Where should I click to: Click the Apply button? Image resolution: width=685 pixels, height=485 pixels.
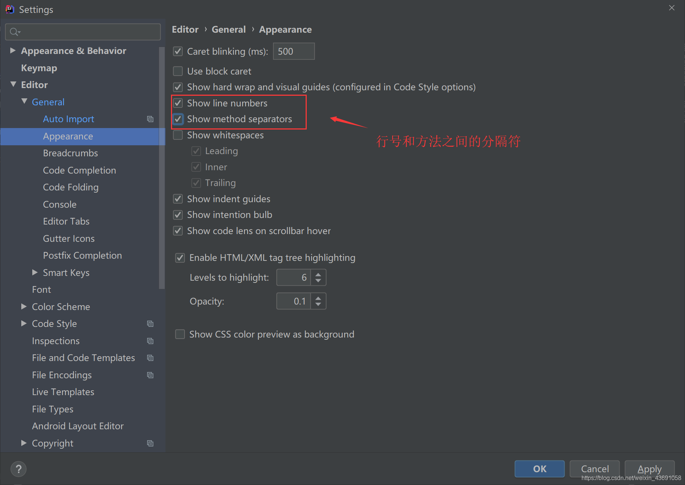650,469
